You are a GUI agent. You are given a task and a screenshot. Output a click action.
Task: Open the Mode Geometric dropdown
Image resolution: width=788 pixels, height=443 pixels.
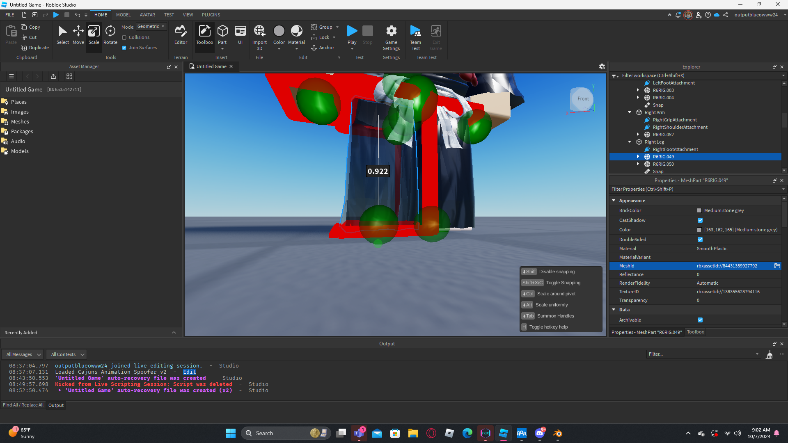[x=151, y=26]
